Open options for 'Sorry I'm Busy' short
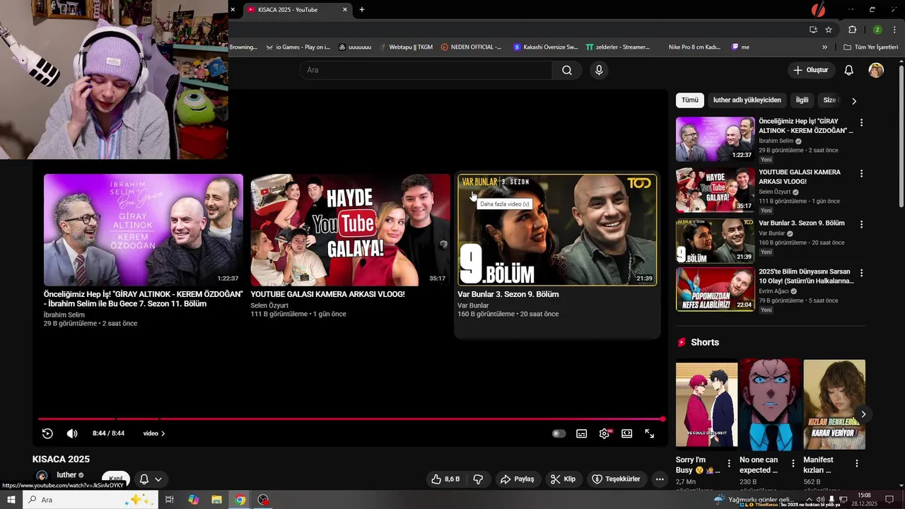Viewport: 905px width, 509px height. pos(729,464)
